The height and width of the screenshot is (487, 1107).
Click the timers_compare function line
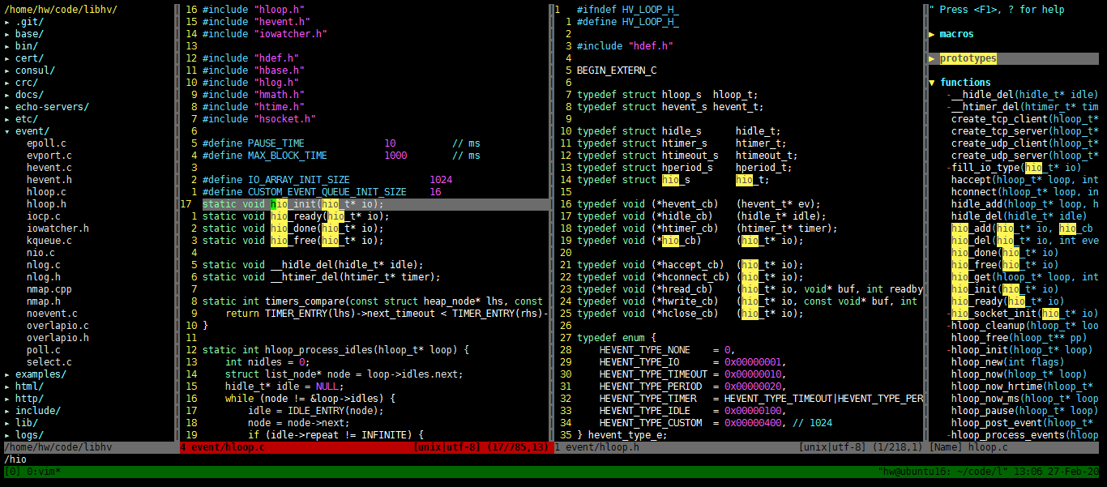pyautogui.click(x=373, y=301)
